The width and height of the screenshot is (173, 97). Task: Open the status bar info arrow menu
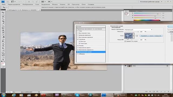39,92
